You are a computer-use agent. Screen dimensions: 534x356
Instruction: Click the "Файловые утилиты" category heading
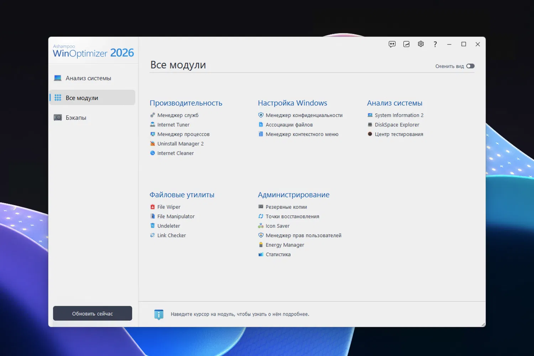click(x=182, y=195)
